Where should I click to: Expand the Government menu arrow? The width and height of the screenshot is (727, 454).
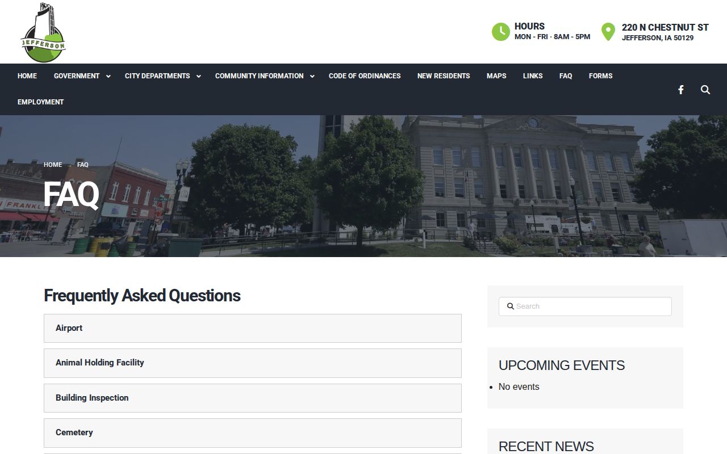(x=108, y=76)
